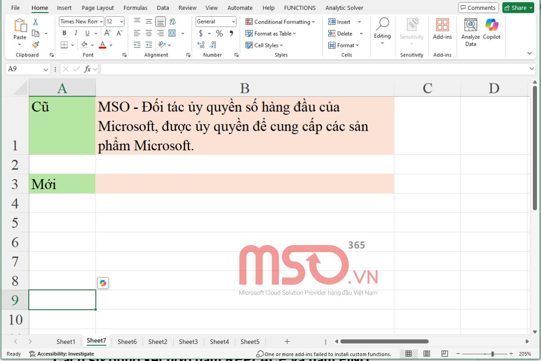Open the Comments pane button

478,8
